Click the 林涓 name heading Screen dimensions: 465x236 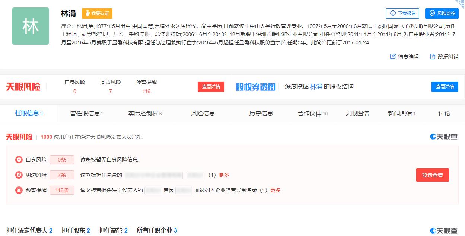click(69, 13)
